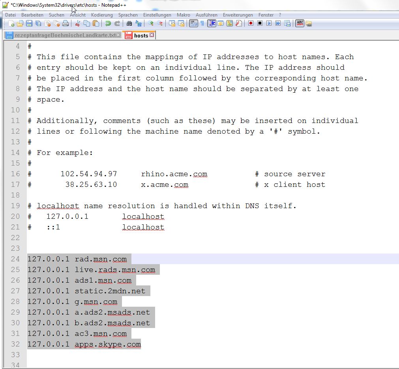The image size is (399, 369).
Task: Open the Replace dialog icon
Action: click(139, 24)
